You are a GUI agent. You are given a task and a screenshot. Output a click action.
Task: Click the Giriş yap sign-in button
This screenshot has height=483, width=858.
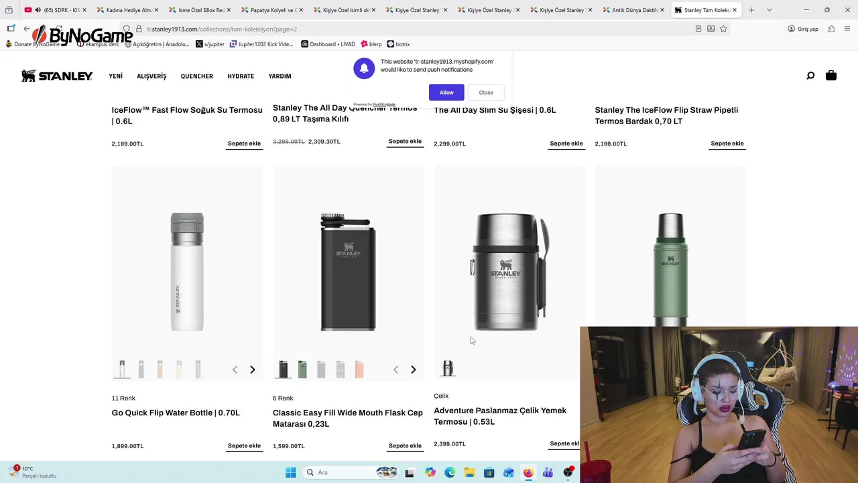803,29
